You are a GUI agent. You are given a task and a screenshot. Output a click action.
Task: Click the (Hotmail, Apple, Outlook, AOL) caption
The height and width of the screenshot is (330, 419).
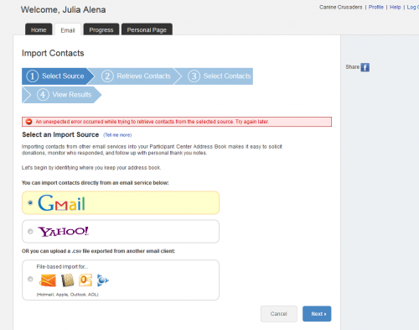click(x=67, y=295)
